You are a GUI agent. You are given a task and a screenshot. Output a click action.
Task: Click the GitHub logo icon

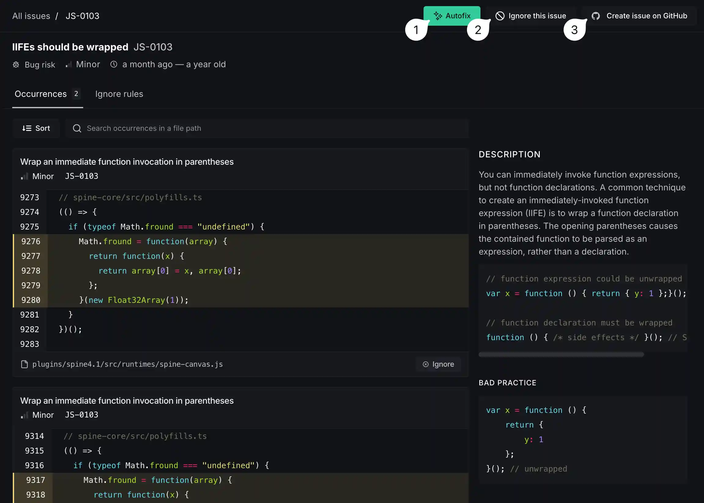click(x=595, y=16)
